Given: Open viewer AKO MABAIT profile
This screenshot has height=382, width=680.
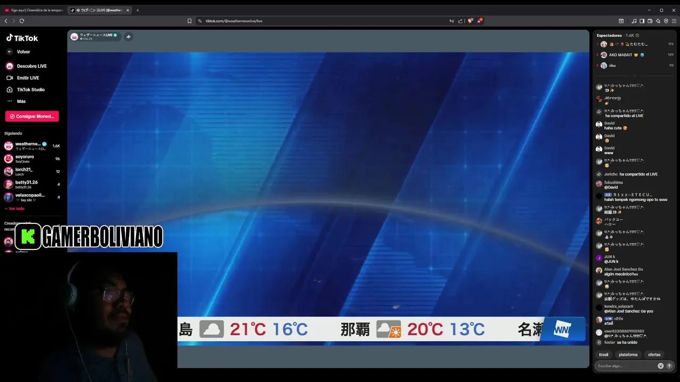Looking at the screenshot, I should point(635,55).
